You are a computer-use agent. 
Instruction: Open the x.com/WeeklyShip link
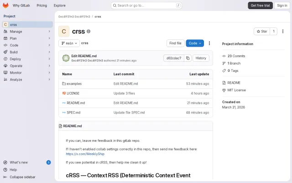[85, 154]
